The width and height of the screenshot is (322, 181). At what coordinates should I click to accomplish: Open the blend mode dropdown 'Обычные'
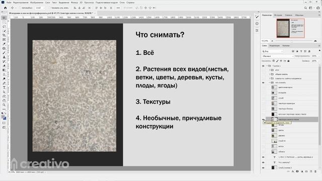pos(278,56)
